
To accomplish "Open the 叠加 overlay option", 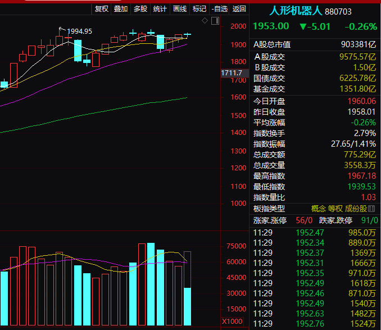I will tap(121, 9).
